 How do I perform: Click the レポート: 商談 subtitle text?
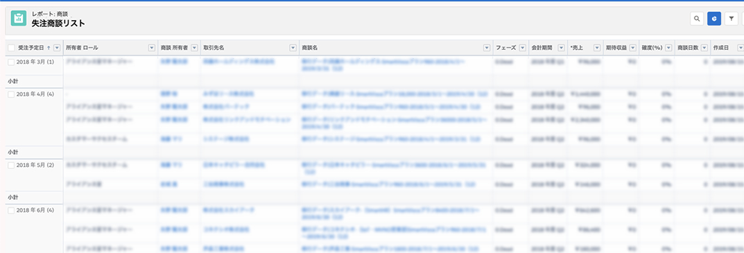(50, 14)
